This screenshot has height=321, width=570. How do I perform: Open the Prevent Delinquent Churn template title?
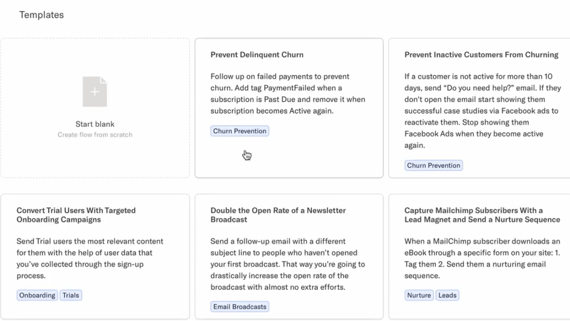click(x=257, y=55)
